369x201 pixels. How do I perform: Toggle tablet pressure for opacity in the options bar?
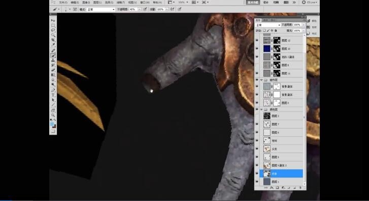pos(145,10)
